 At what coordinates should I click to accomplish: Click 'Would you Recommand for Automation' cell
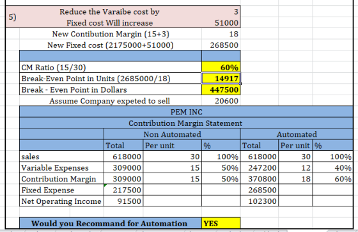pyautogui.click(x=111, y=223)
